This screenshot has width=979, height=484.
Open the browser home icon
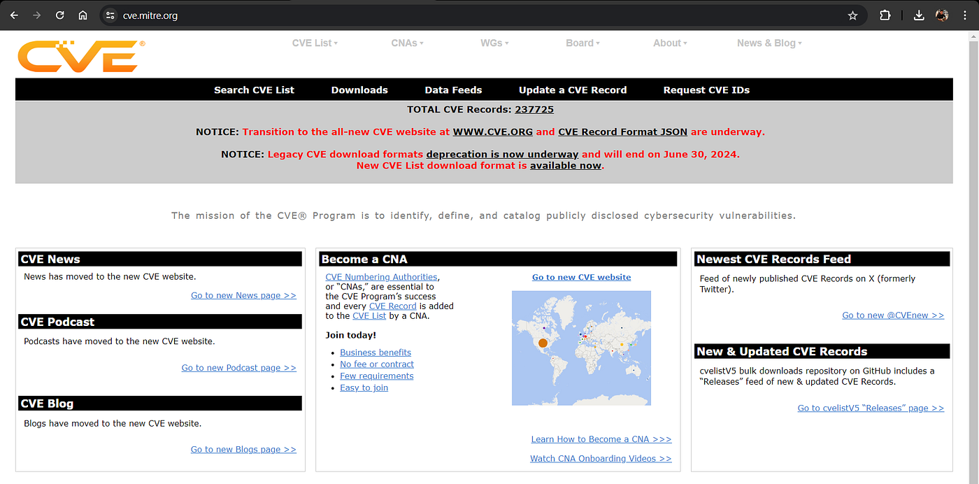point(83,15)
